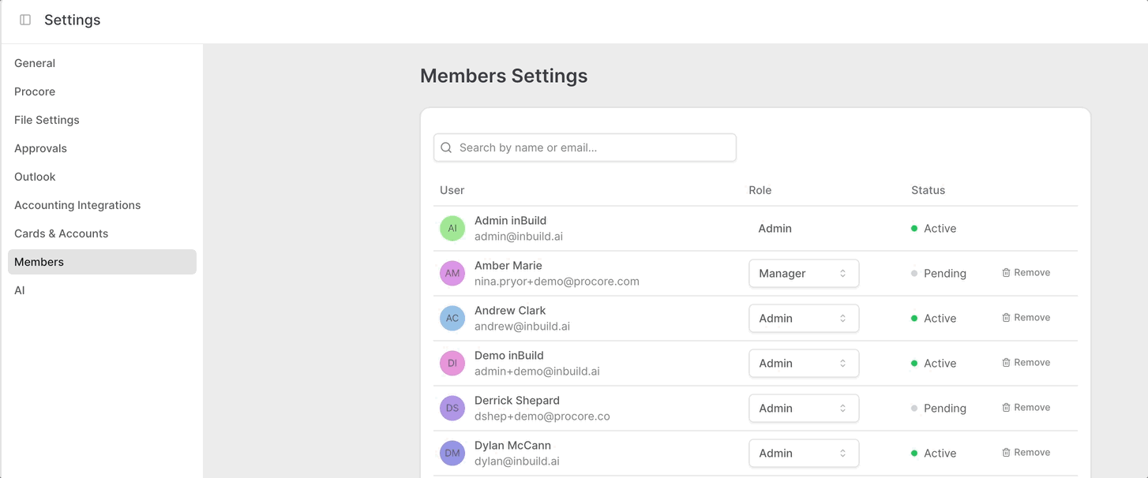Click the name Amber Marie
Viewport: 1148px width, 478px height.
[x=508, y=266]
